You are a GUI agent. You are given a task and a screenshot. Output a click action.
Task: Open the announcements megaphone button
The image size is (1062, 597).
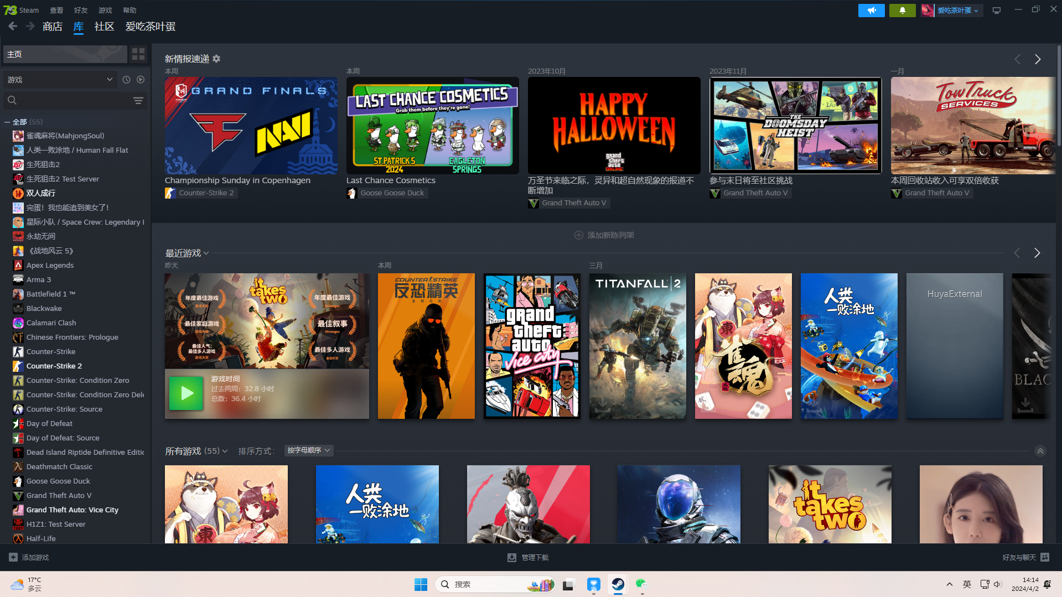872,10
